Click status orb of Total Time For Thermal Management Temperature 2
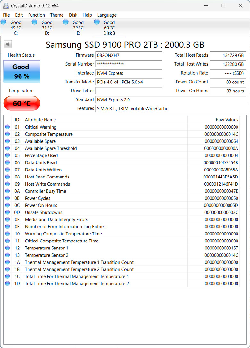Viewport: 250px width, 348px height. coord(8,283)
